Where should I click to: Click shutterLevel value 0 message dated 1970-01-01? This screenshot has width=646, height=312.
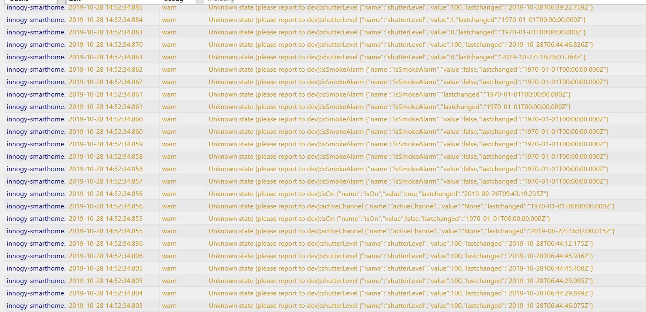pos(397,32)
